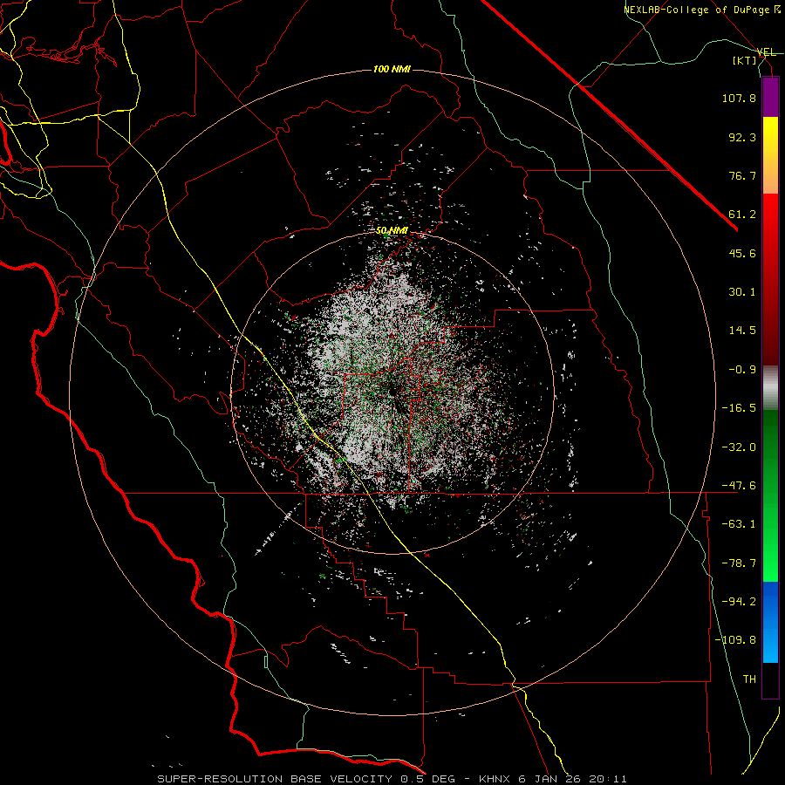This screenshot has height=785, width=785.
Task: Click the -47.6 velocity scale value
Action: (739, 486)
